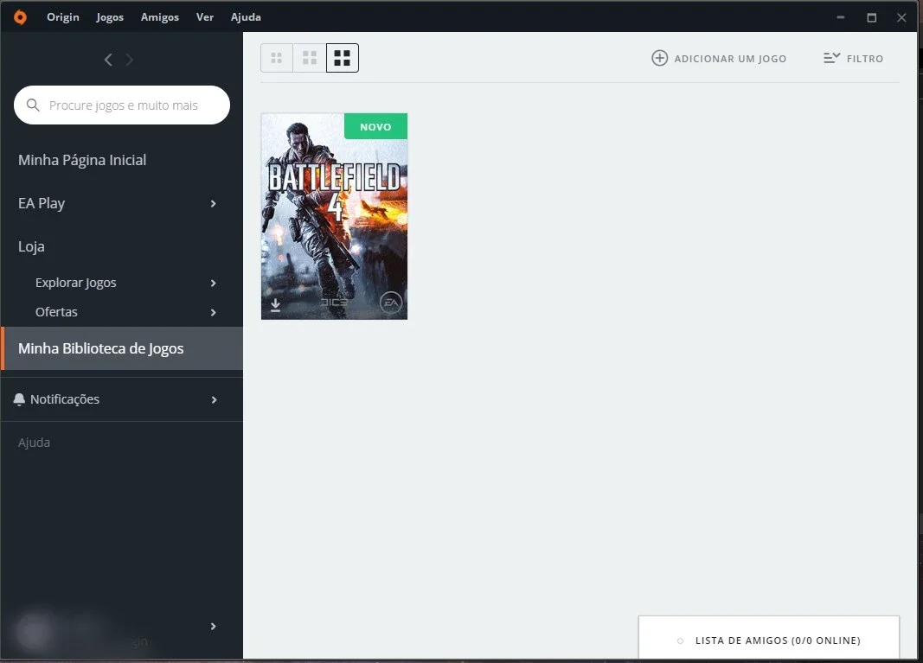This screenshot has height=663, width=923.
Task: Maximize the Origin window
Action: click(872, 17)
